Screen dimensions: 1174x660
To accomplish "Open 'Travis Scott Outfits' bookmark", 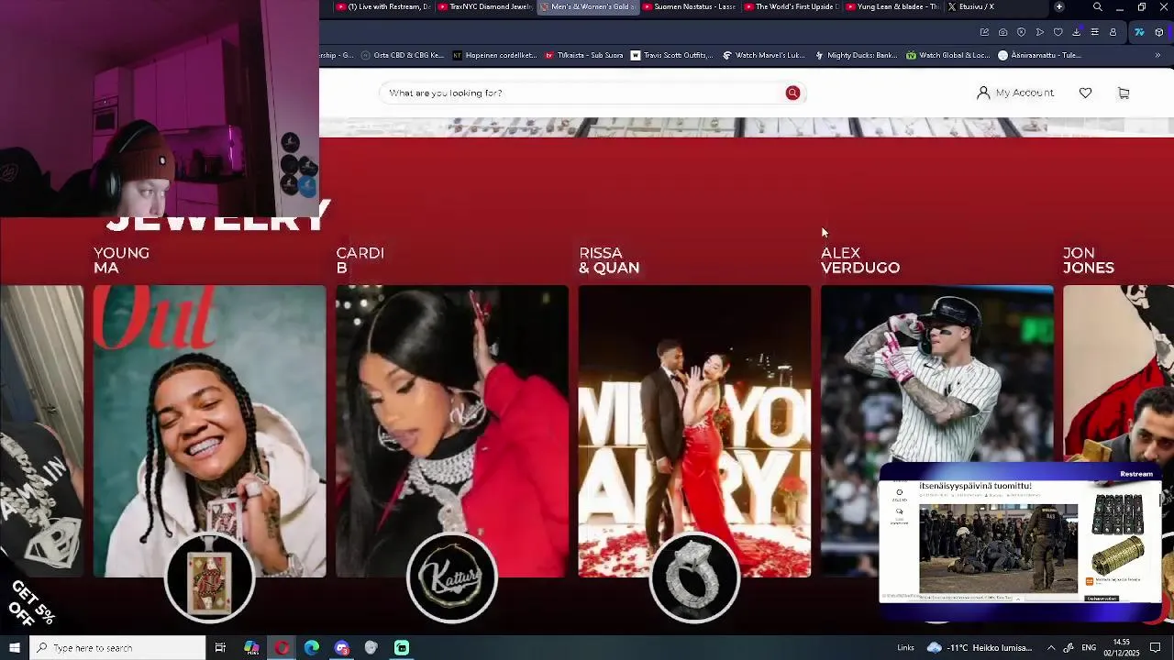I will [x=671, y=55].
